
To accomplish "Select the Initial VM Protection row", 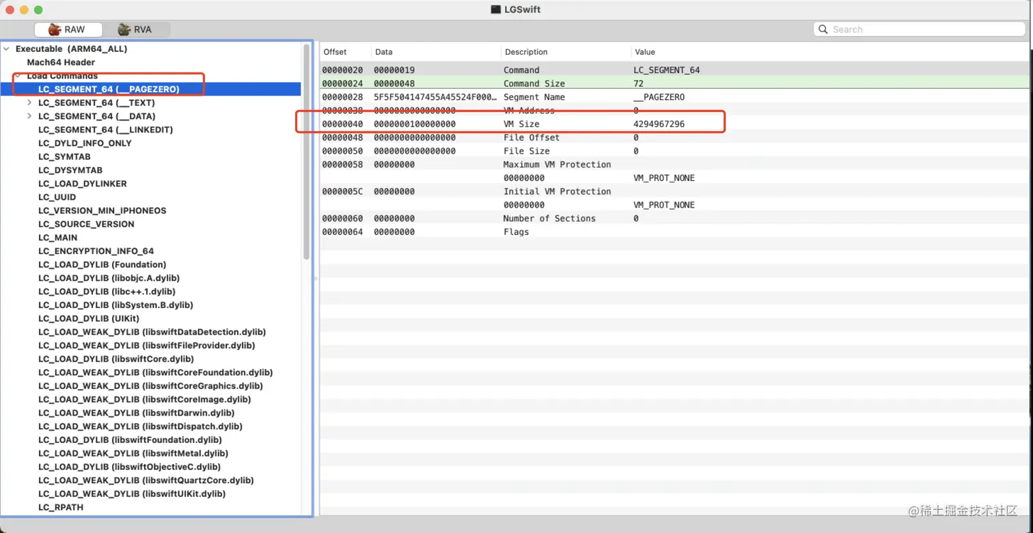I will click(x=674, y=191).
